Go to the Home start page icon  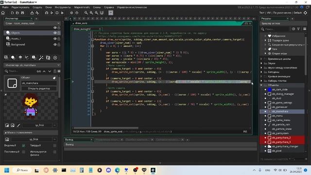coord(3,13)
